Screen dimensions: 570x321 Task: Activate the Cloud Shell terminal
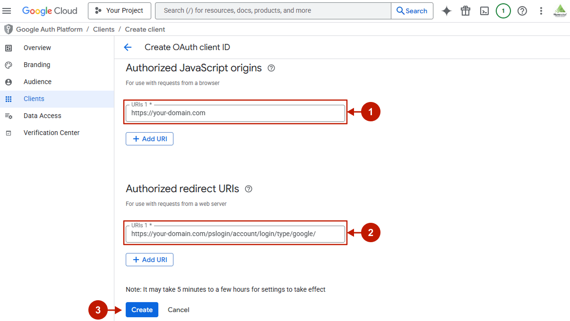click(x=484, y=10)
